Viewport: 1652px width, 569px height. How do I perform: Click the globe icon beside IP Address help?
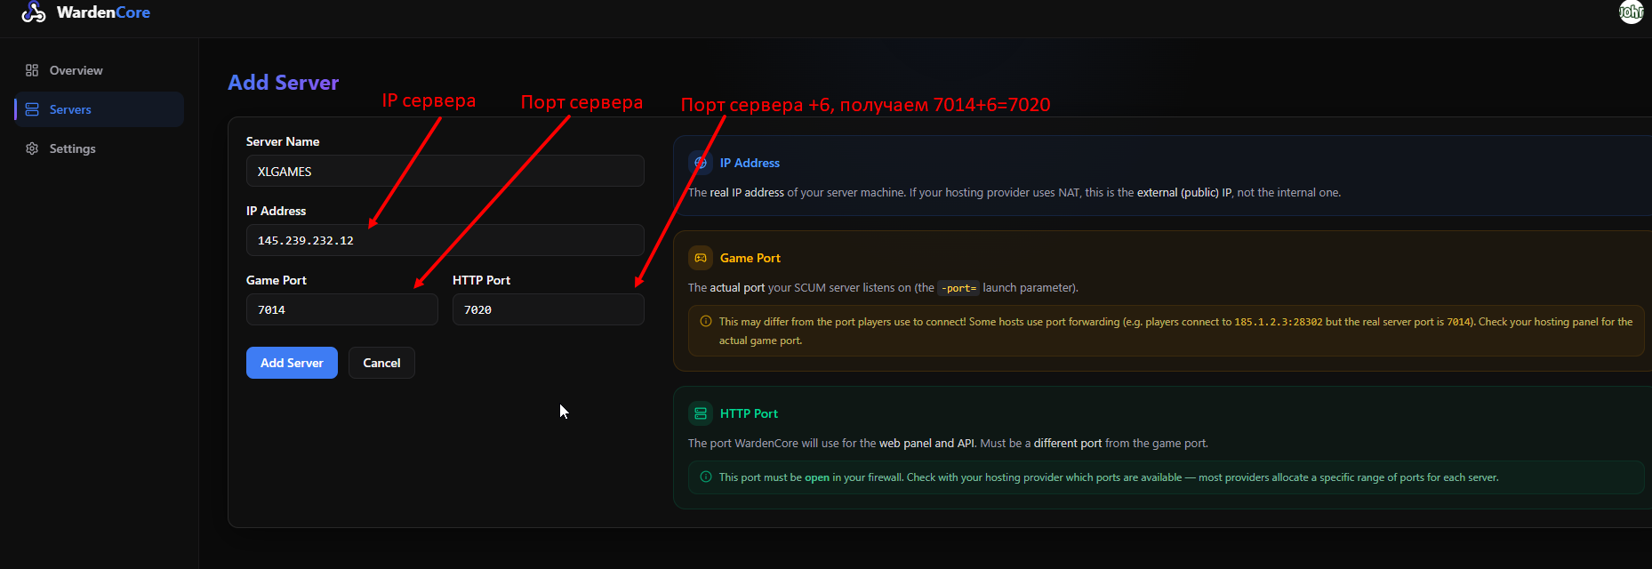click(x=701, y=163)
